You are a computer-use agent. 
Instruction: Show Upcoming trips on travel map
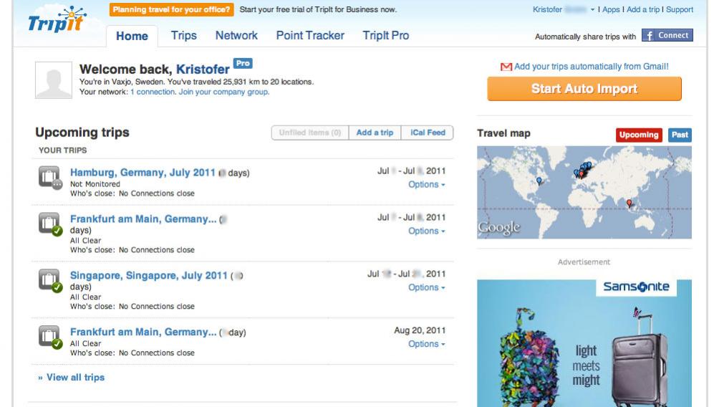(x=638, y=135)
